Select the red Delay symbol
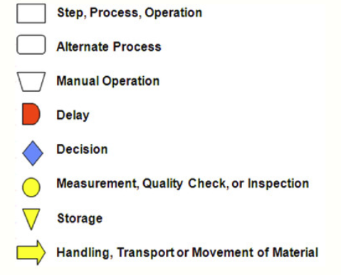 pos(31,114)
